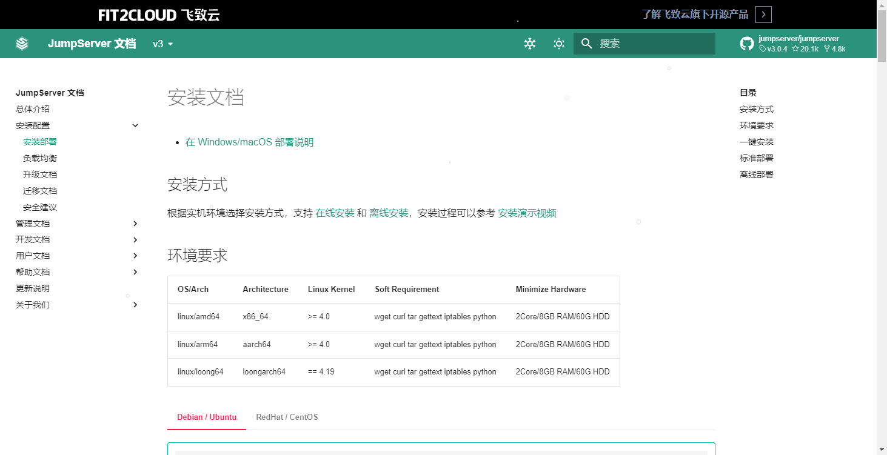Expand the 开发文档 section chevron
887x455 pixels.
pyautogui.click(x=135, y=240)
